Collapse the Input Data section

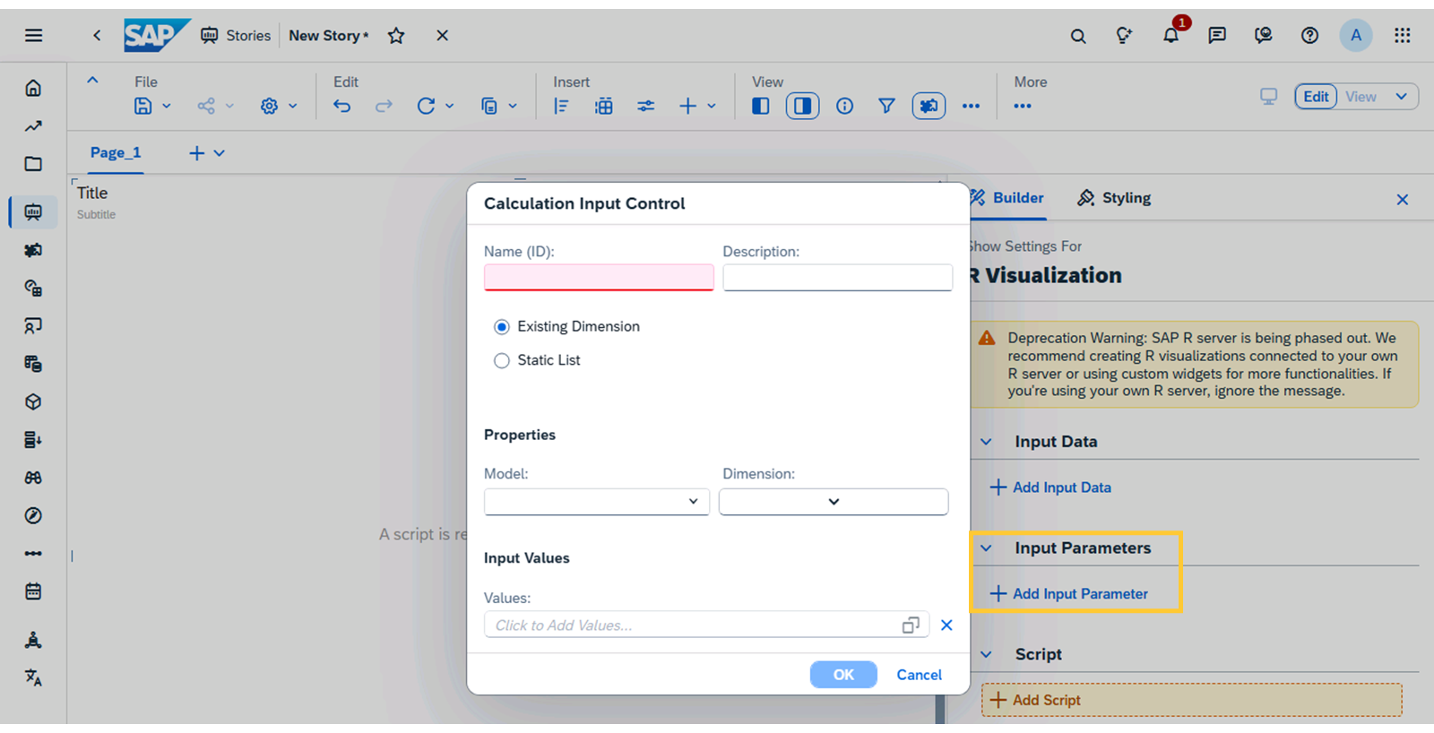(x=986, y=442)
